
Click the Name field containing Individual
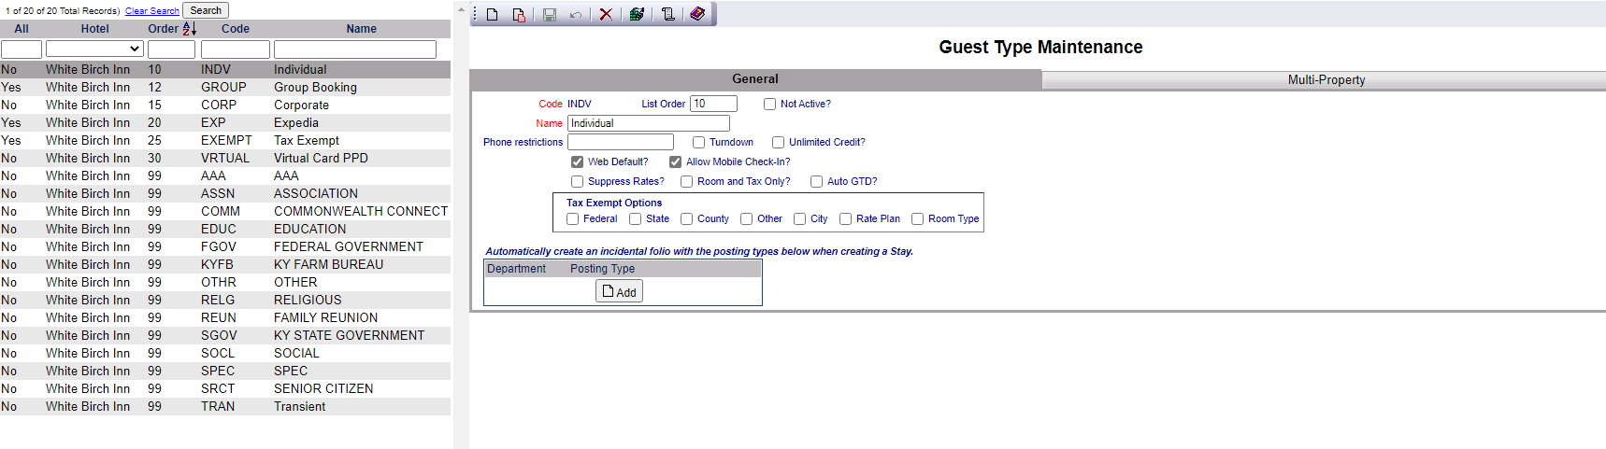tap(649, 123)
